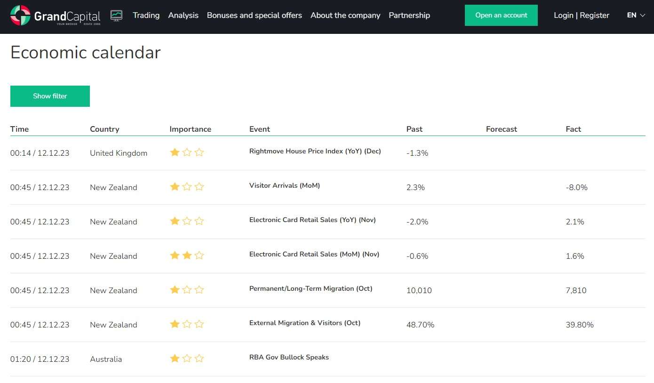Click the Fact column header
The height and width of the screenshot is (383, 654).
(573, 129)
